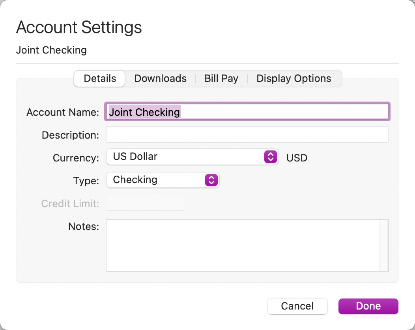Click the purple arrows beside Checking
415x330 pixels.
[211, 180]
